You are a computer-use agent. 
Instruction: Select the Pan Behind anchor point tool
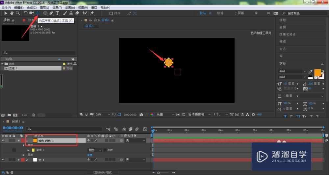pos(38,13)
